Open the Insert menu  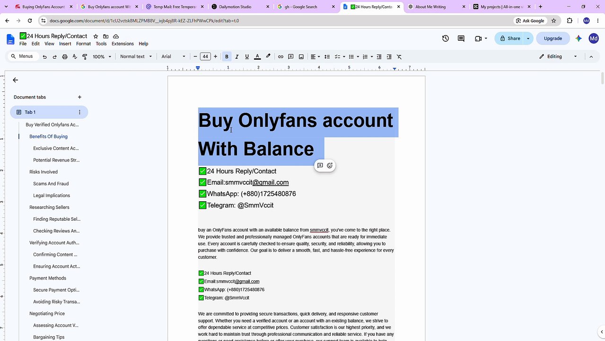[65, 44]
